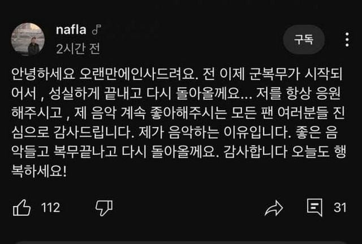This screenshot has width=362, height=244.
Task: Click the closing text 복하세요!
Action: 39,172
